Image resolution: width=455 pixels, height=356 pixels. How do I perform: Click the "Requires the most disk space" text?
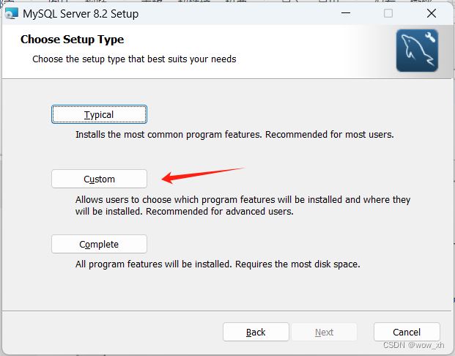click(297, 264)
